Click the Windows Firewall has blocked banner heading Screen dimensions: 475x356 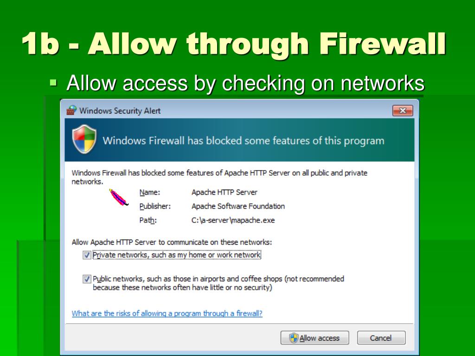click(x=243, y=141)
